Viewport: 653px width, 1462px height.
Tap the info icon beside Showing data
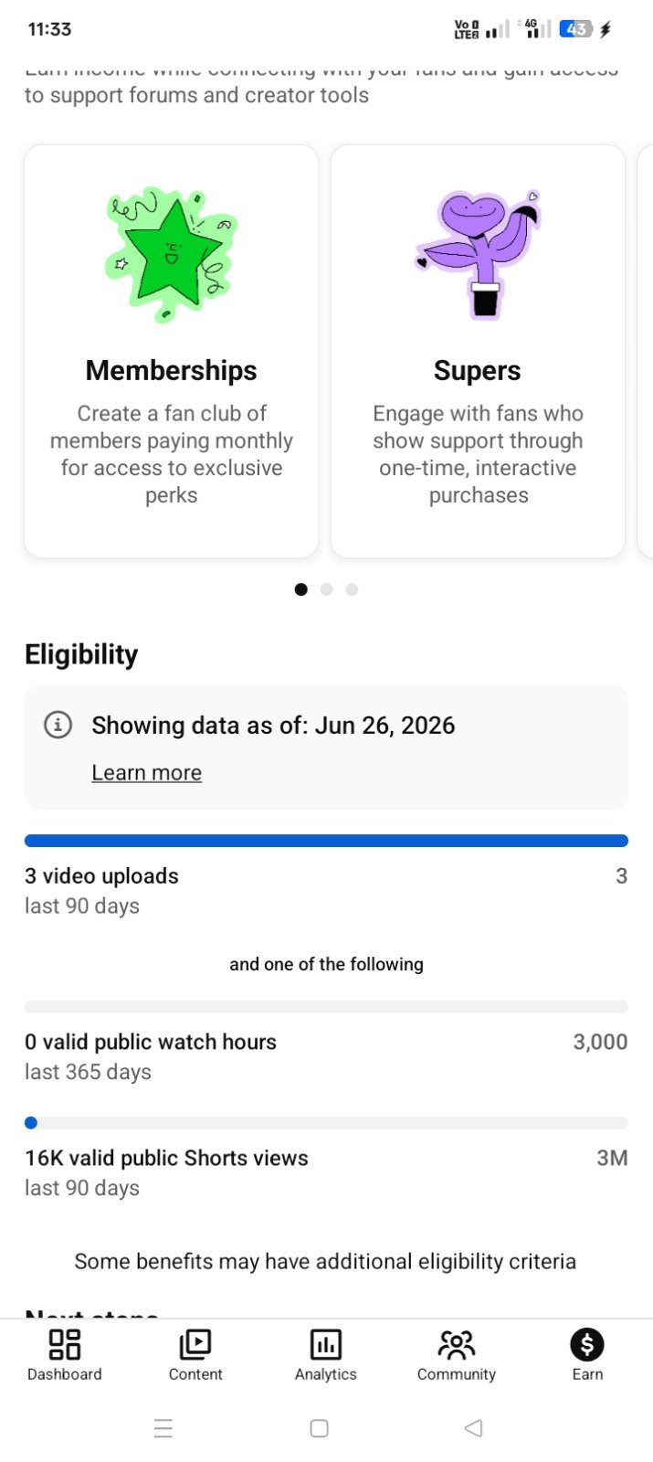58,726
